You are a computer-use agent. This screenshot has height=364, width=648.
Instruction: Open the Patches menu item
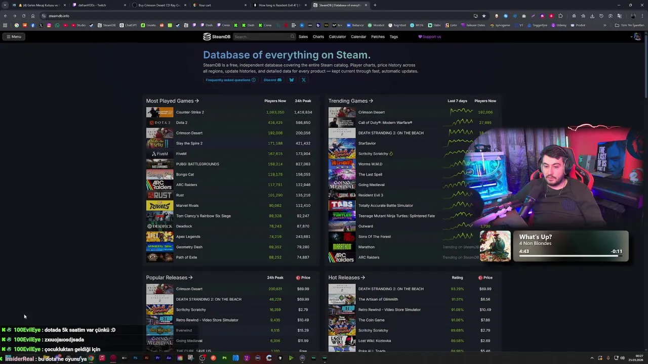378,36
